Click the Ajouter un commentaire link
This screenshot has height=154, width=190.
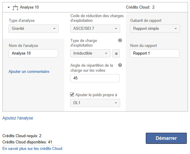click(x=29, y=71)
